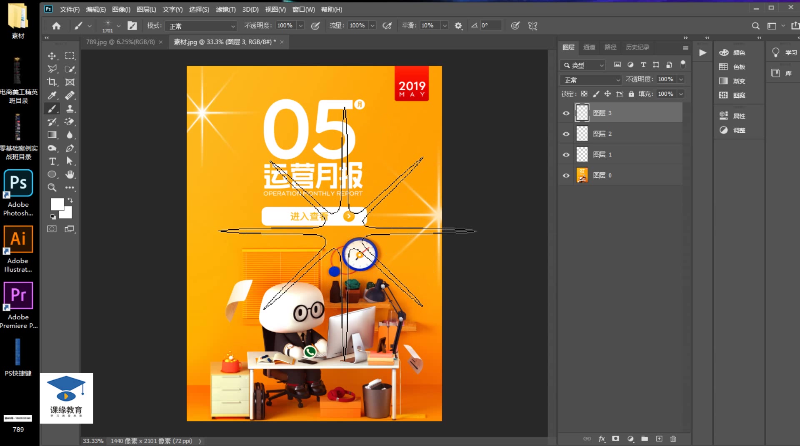Toggle layer filter on/off switch
Screen dimensions: 800x446
(x=682, y=64)
